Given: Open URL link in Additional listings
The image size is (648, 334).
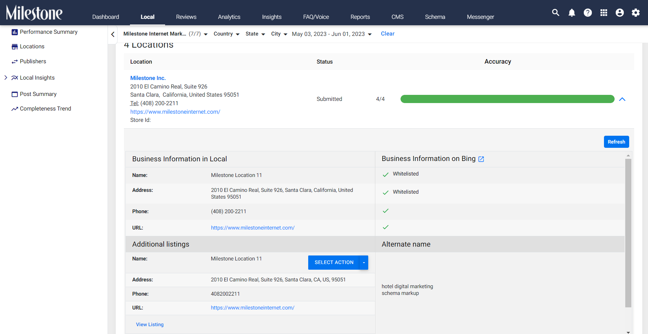Looking at the screenshot, I should pyautogui.click(x=252, y=308).
